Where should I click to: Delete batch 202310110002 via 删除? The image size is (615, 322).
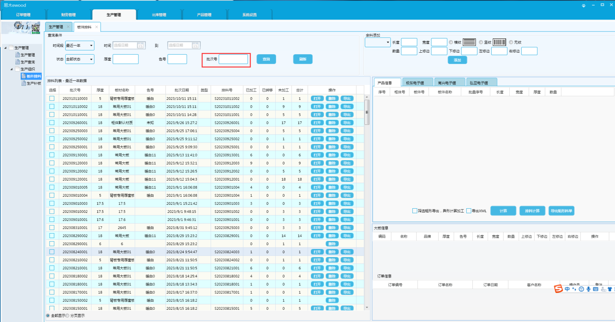(332, 106)
